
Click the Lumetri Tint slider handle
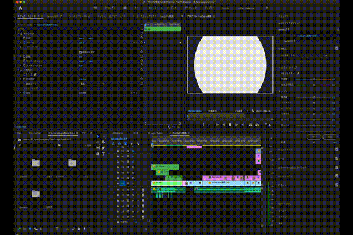click(314, 85)
